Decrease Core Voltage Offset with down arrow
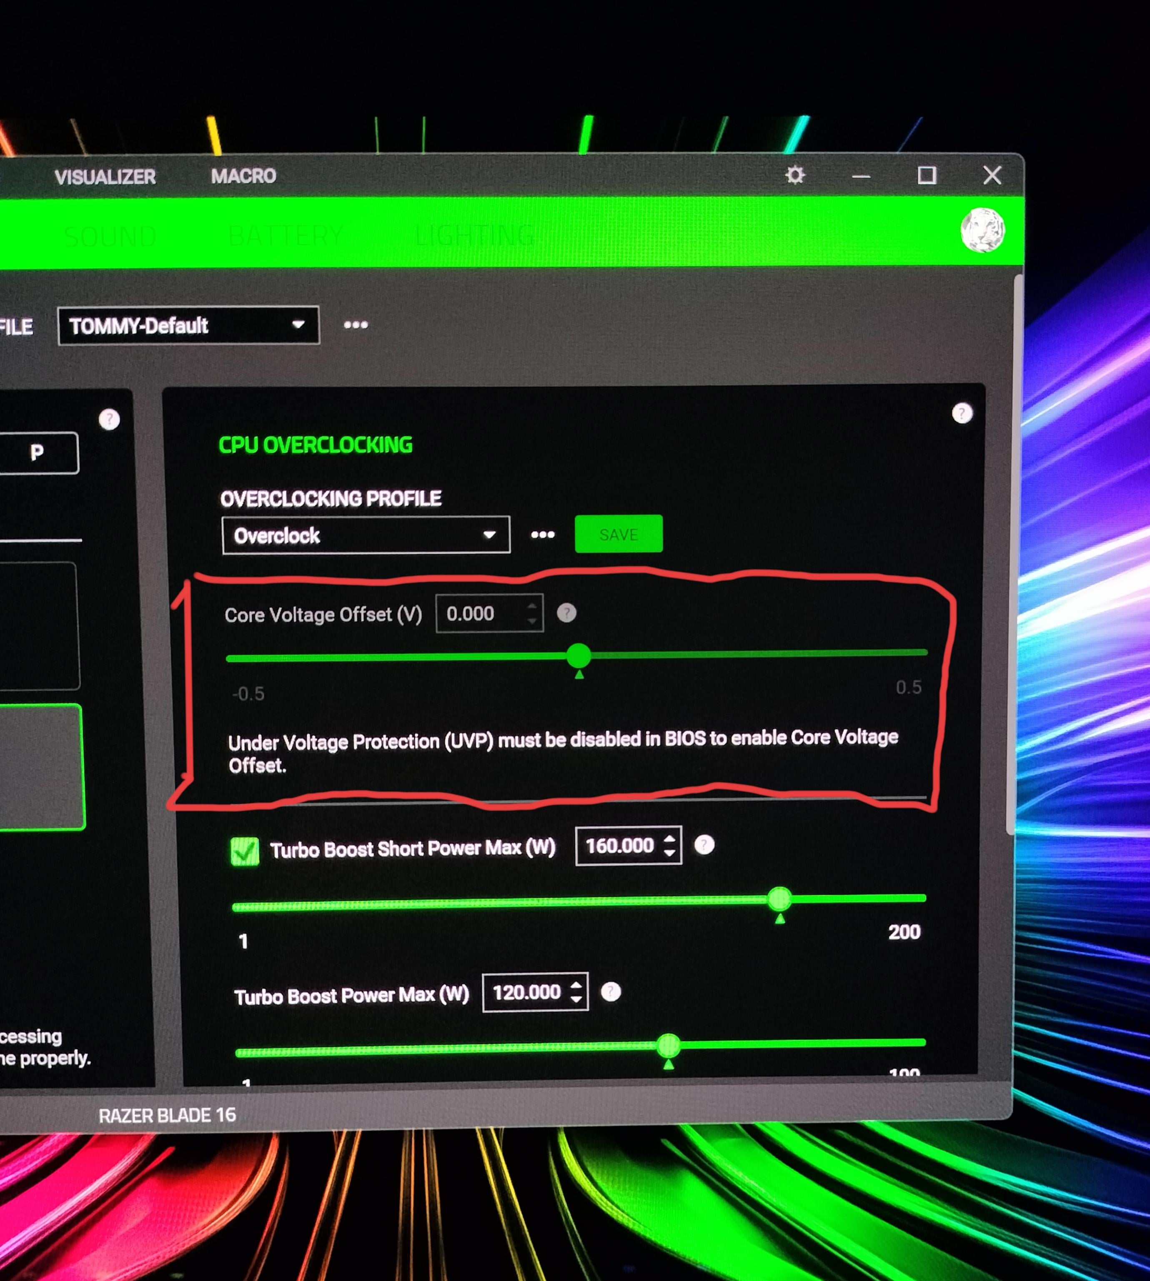 click(532, 622)
